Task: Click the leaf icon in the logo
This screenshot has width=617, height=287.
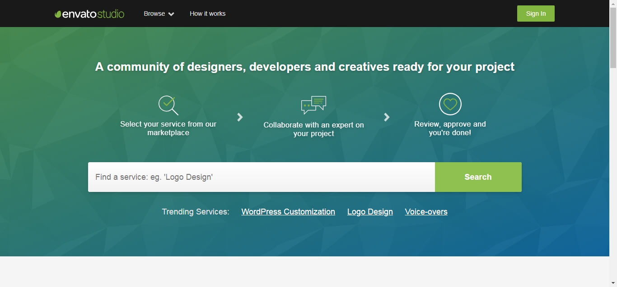Action: click(58, 14)
